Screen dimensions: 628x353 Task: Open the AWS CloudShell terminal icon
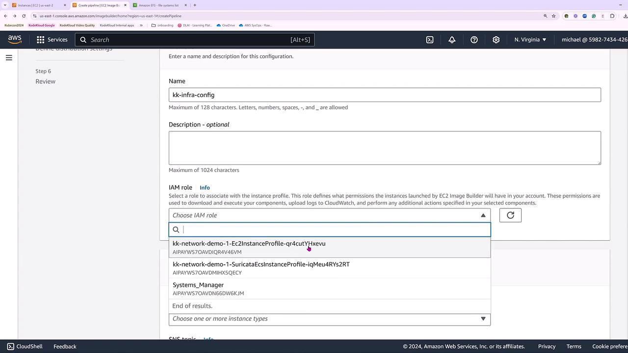430,40
